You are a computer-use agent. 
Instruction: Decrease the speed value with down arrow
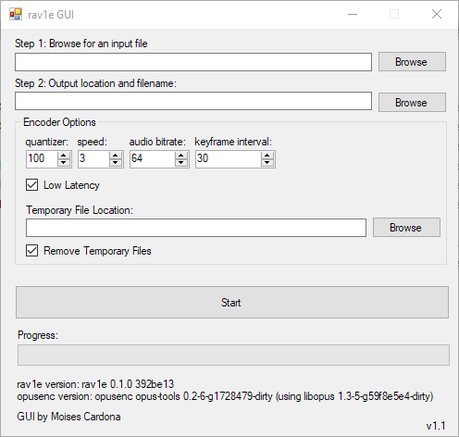pyautogui.click(x=116, y=163)
